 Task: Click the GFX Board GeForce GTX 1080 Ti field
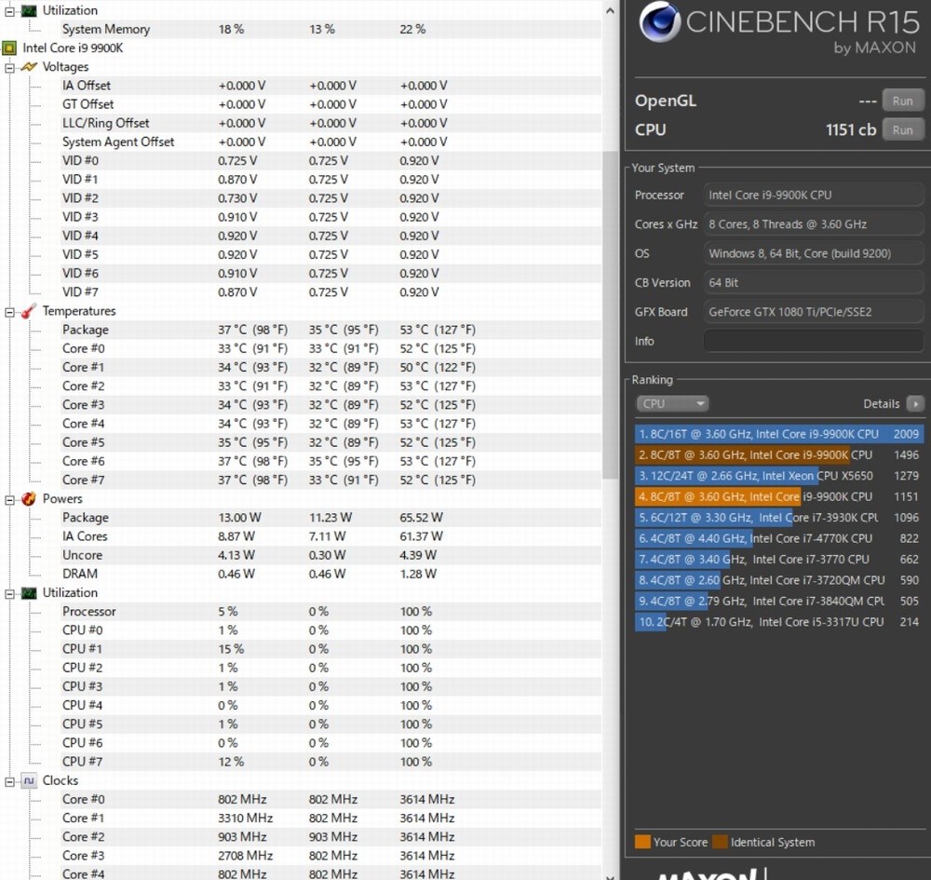pyautogui.click(x=814, y=312)
